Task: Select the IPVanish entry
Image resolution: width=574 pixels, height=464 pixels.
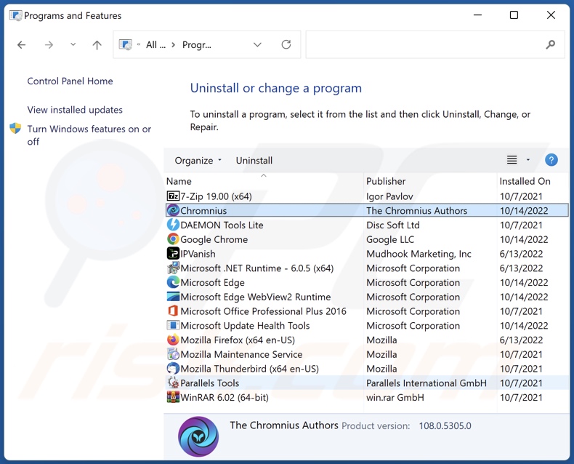Action: click(x=367, y=253)
